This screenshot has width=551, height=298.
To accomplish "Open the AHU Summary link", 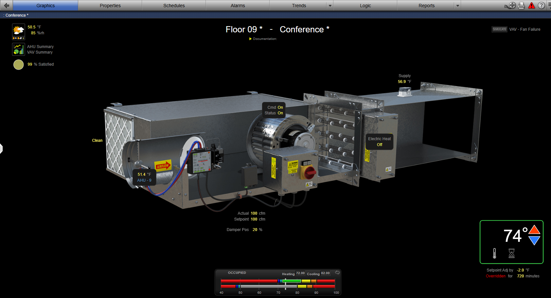I will click(40, 47).
